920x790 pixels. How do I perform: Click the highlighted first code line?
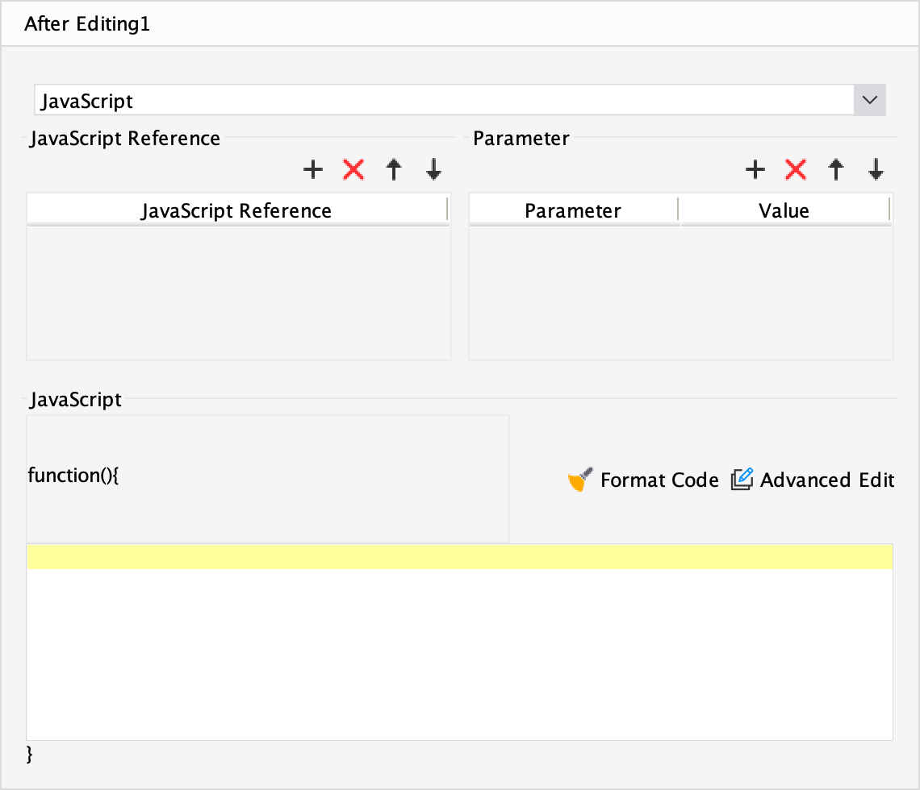point(459,557)
